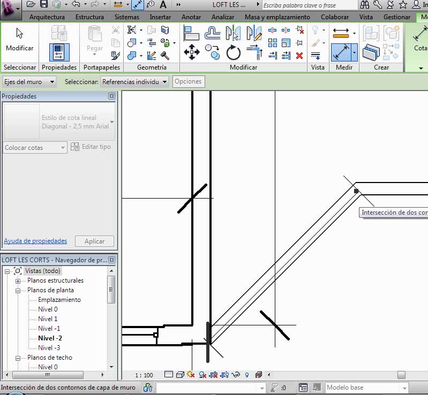Open the 'Referencias individu' selection dropdown
Viewport: 428px width, 395px height.
[134, 82]
